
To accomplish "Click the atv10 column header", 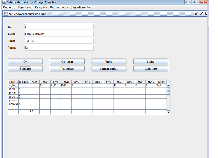I will 151,82.
